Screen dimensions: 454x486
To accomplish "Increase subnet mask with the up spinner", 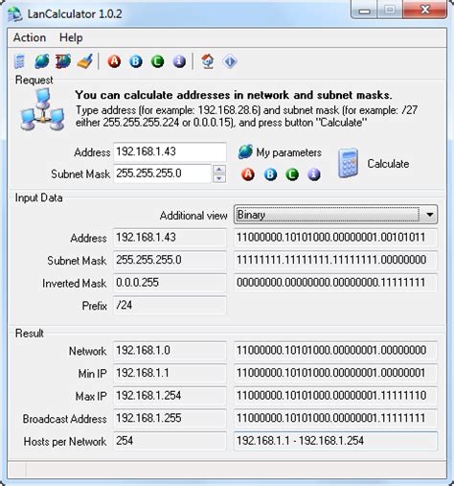I will click(219, 169).
